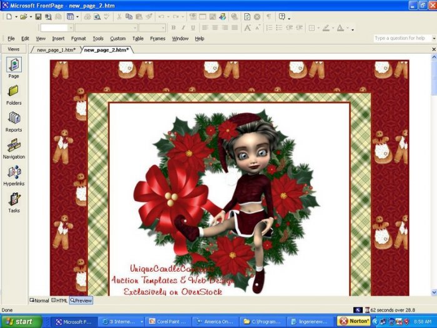Image resolution: width=437 pixels, height=328 pixels.
Task: Save the page with the floppy disk icon
Action: (38, 17)
